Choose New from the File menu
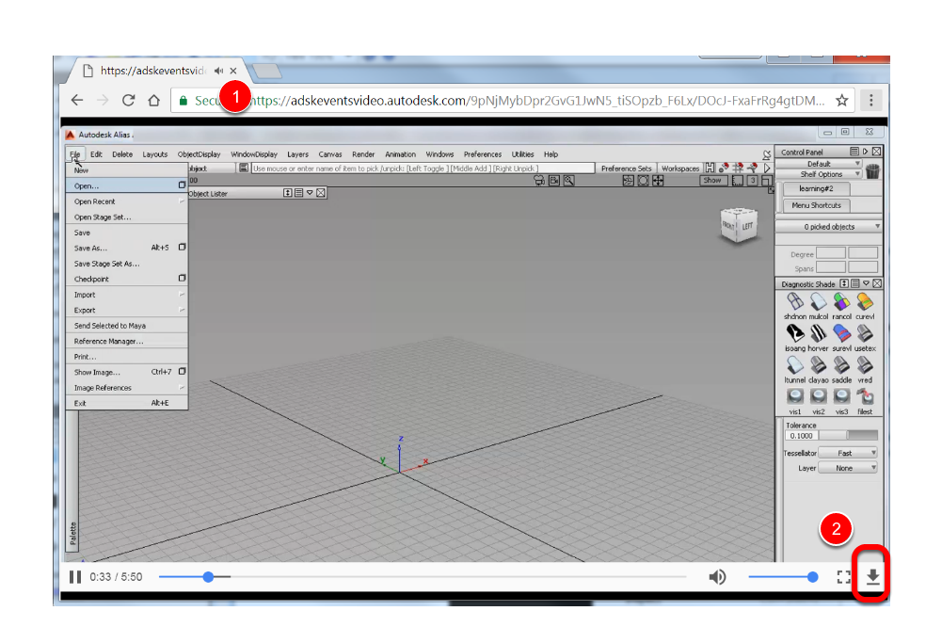 (x=127, y=170)
